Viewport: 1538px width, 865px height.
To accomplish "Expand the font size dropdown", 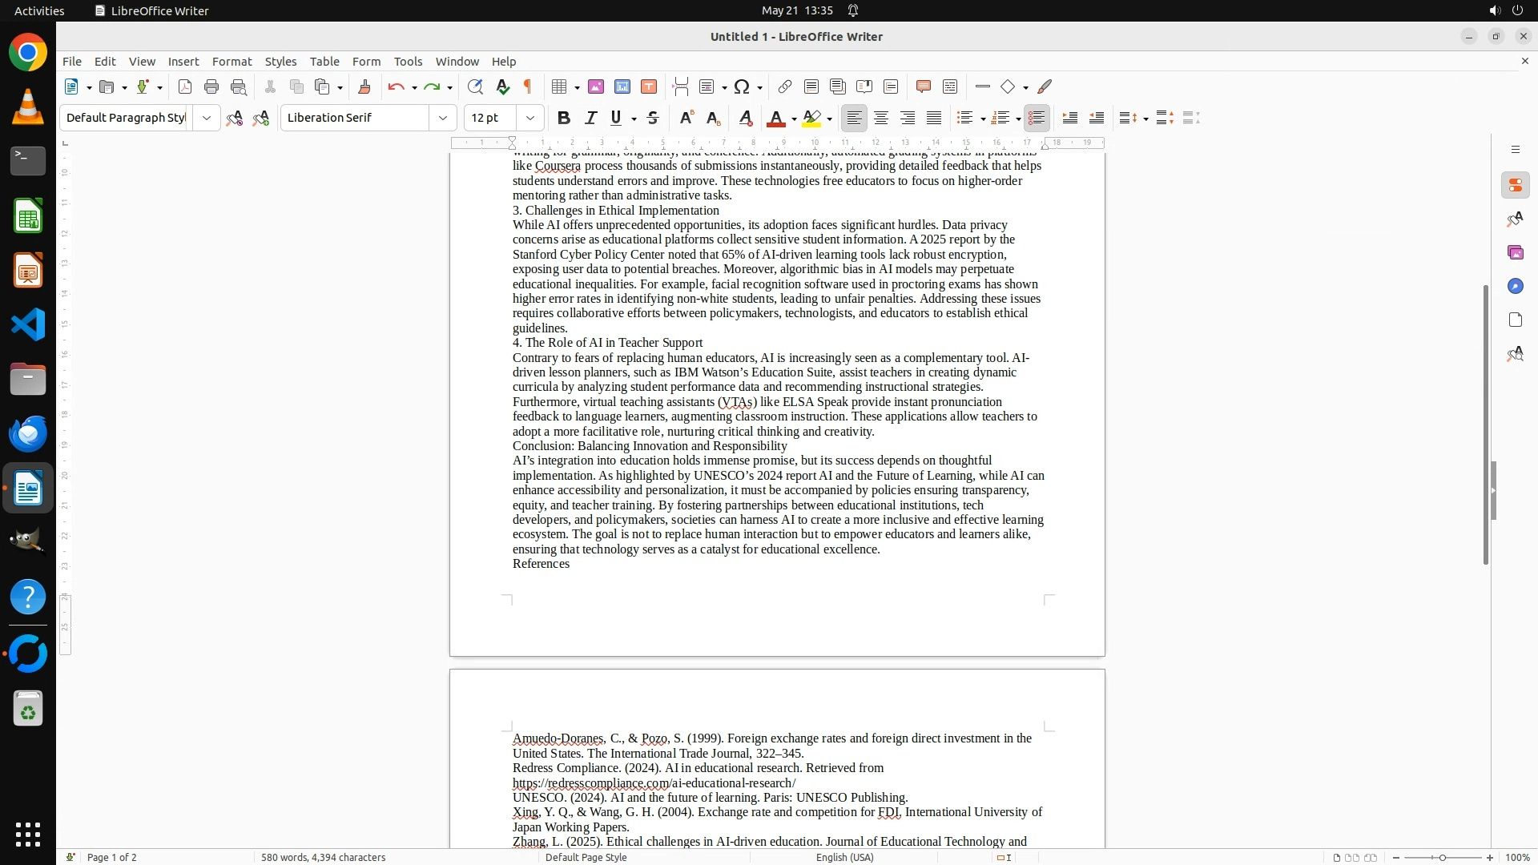I will 530,119.
